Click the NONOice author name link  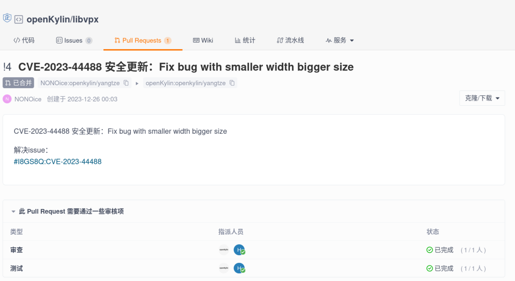pyautogui.click(x=28, y=99)
